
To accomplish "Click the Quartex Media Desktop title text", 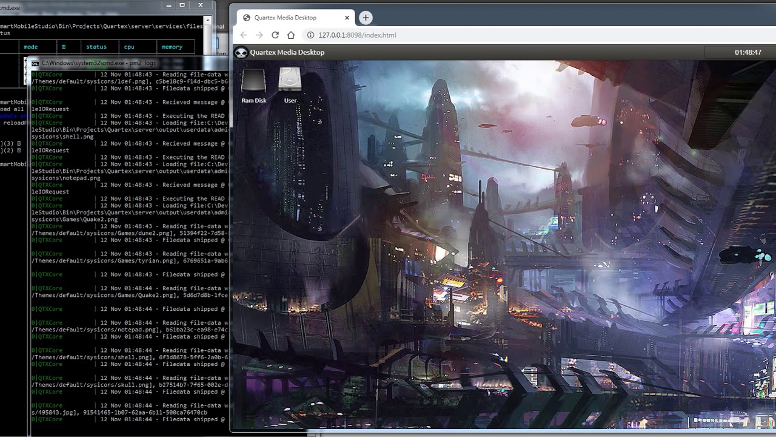I will coord(287,53).
